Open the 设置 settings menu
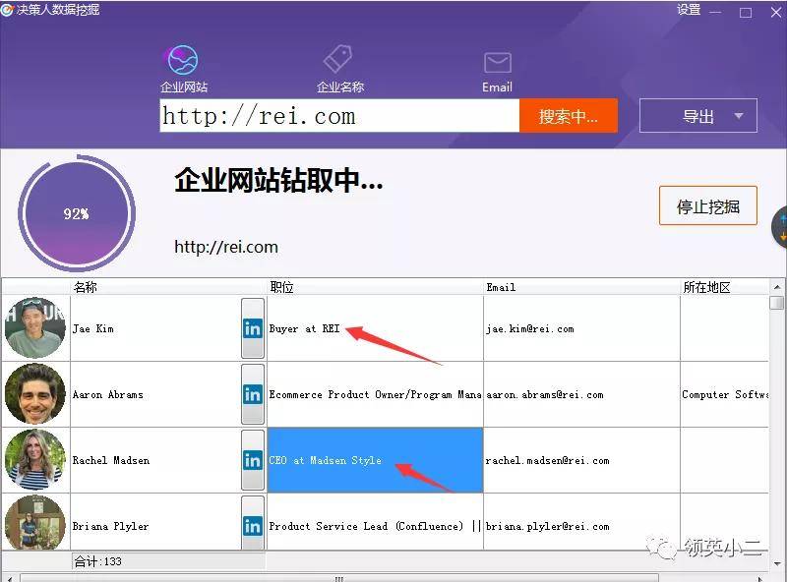Viewport: 787px width, 582px height. 689,10
